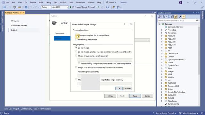Image resolution: width=205 pixels, height=115 pixels.
Task: Click OK in Advanced Precompile Settings
Action: point(119,88)
